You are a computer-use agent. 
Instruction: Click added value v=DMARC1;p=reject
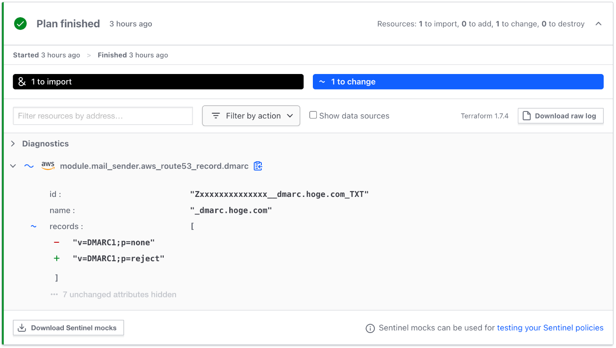click(x=118, y=259)
